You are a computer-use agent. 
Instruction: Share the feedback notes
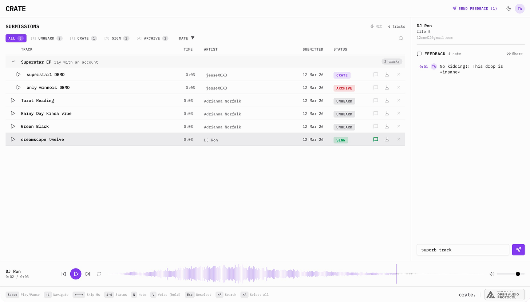[514, 54]
